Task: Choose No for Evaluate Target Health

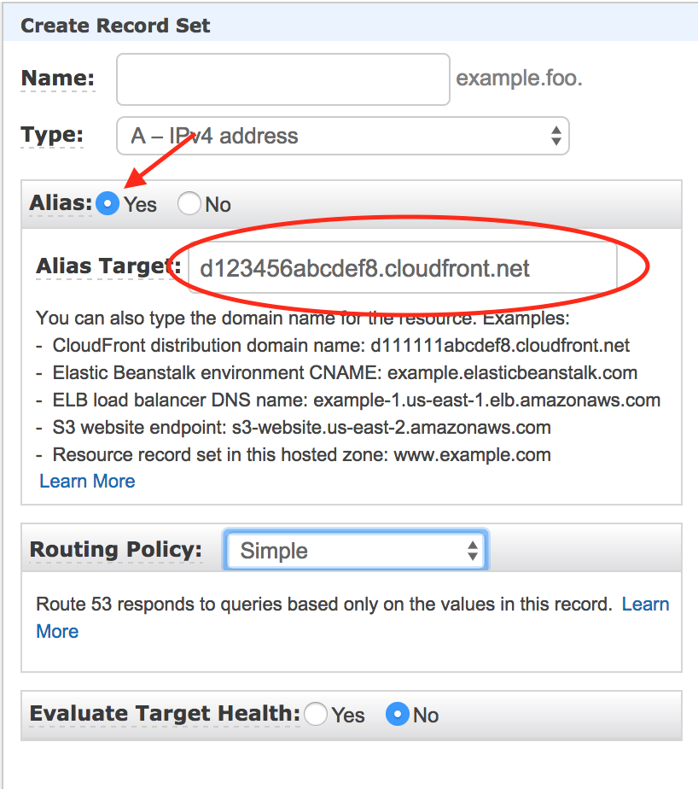Action: point(398,714)
